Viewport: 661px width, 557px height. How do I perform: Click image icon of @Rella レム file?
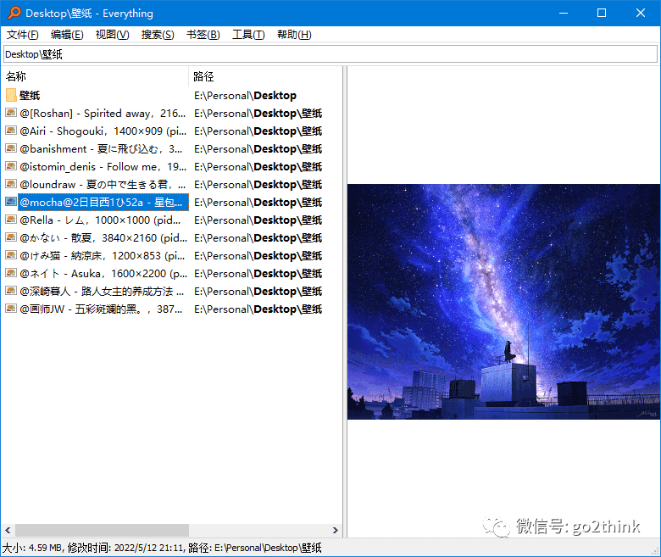point(11,220)
